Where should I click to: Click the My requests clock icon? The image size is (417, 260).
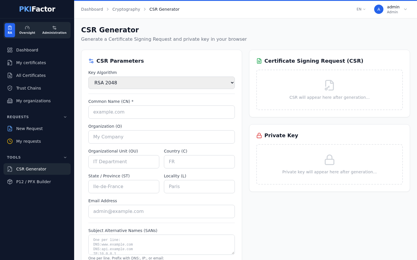[x=10, y=141]
